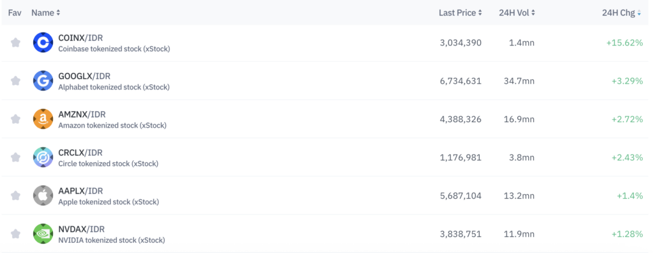
Task: Open the COINX/IDR pair name
Action: tap(80, 38)
